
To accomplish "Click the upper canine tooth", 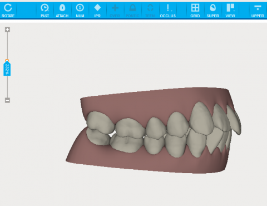I will [202, 118].
